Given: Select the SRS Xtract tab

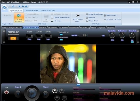Looking at the screenshot, I should coord(43,28).
